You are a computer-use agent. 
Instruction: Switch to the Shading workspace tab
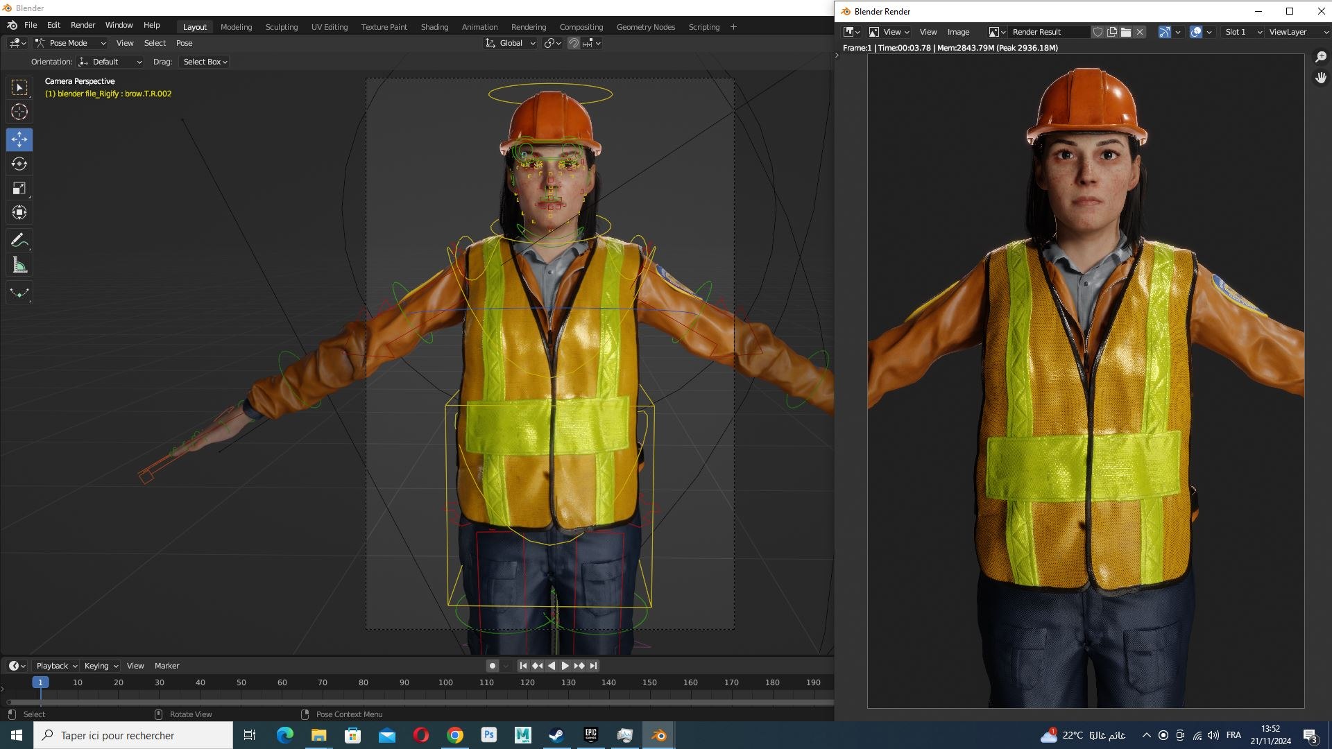434,27
